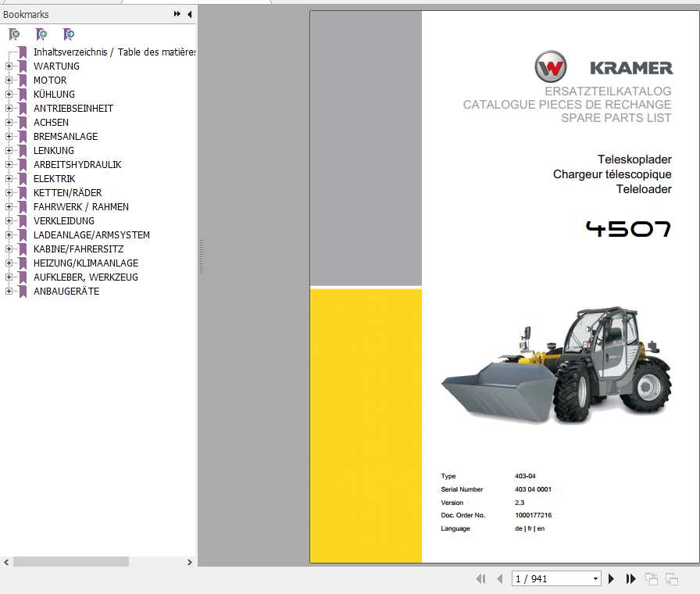The width and height of the screenshot is (700, 594).
Task: Click the bookmark icon beside MOTOR
Action: pos(23,81)
